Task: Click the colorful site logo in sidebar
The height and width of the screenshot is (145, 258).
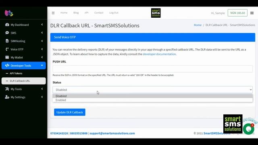Action: (9, 13)
